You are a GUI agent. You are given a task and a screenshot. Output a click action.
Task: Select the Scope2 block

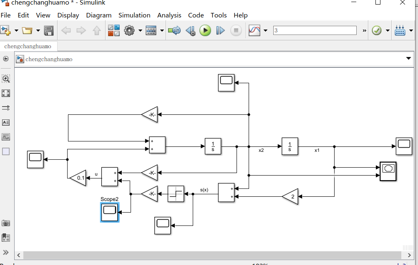coord(110,212)
